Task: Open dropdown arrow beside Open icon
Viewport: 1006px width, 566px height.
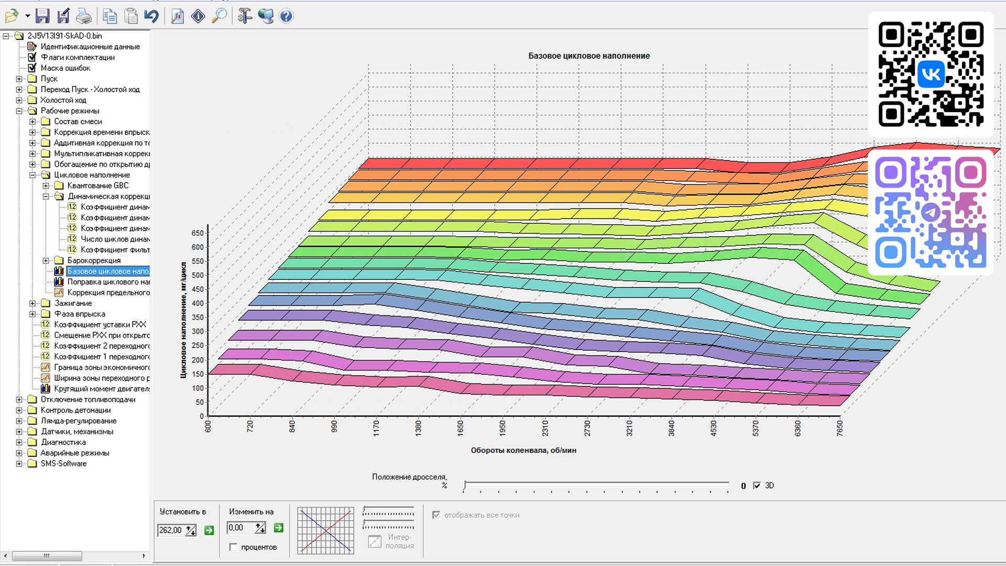Action: (x=27, y=16)
